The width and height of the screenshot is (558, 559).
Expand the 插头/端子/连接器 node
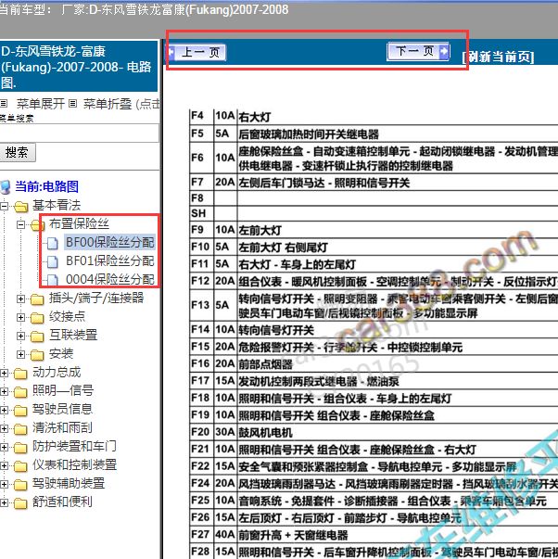(20, 299)
